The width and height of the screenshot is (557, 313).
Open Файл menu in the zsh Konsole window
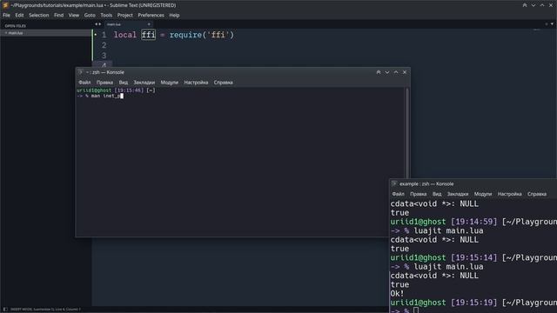click(84, 83)
